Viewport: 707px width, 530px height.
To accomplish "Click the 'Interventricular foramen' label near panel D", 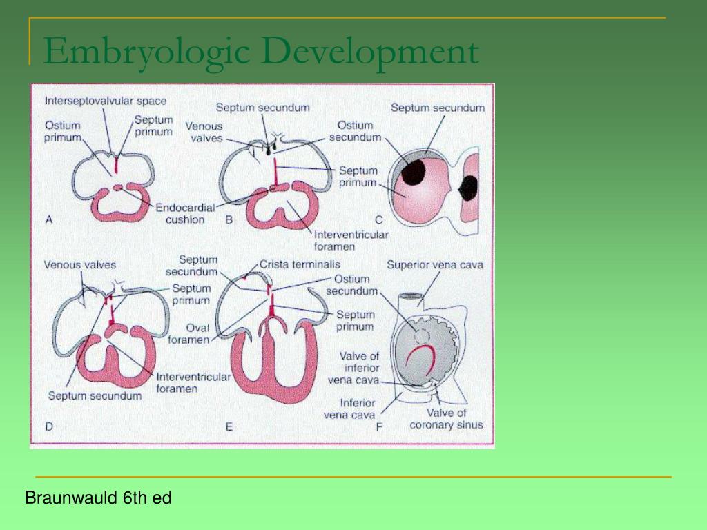I will coord(193,382).
